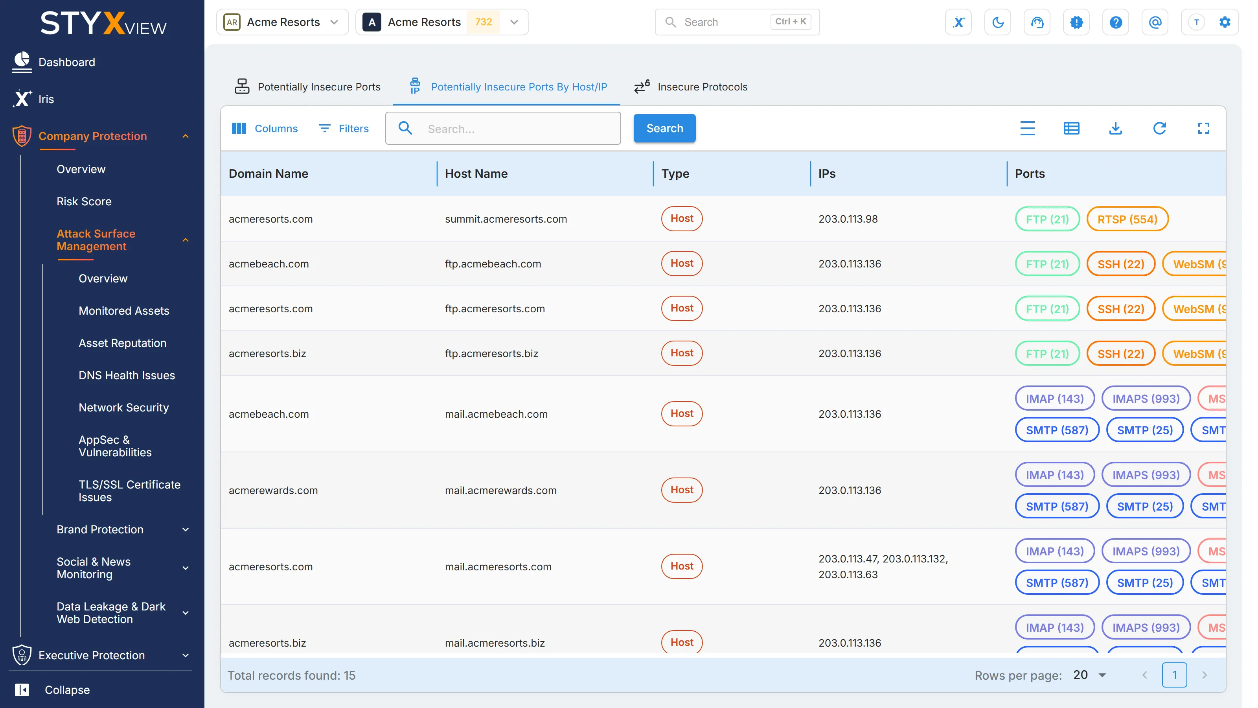
Task: Open the Rows per page dropdown
Action: (1089, 675)
